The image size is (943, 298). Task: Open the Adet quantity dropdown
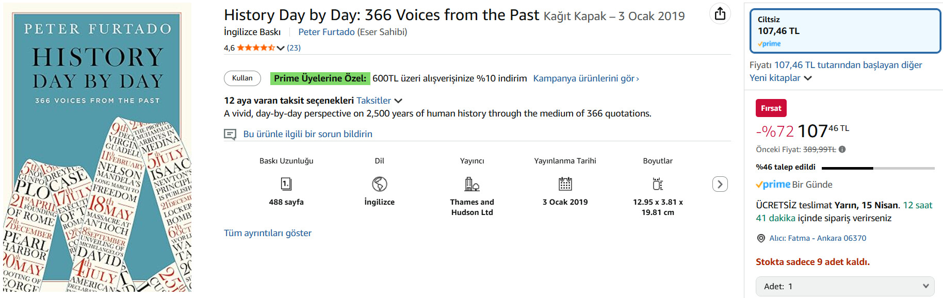click(x=845, y=286)
